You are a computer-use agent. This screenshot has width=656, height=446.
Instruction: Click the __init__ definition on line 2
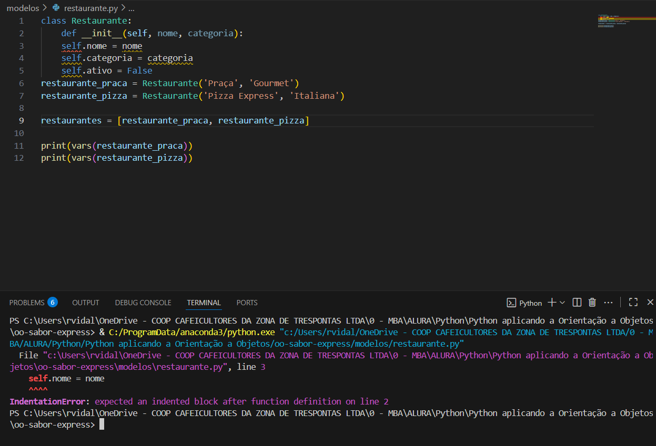(x=153, y=33)
